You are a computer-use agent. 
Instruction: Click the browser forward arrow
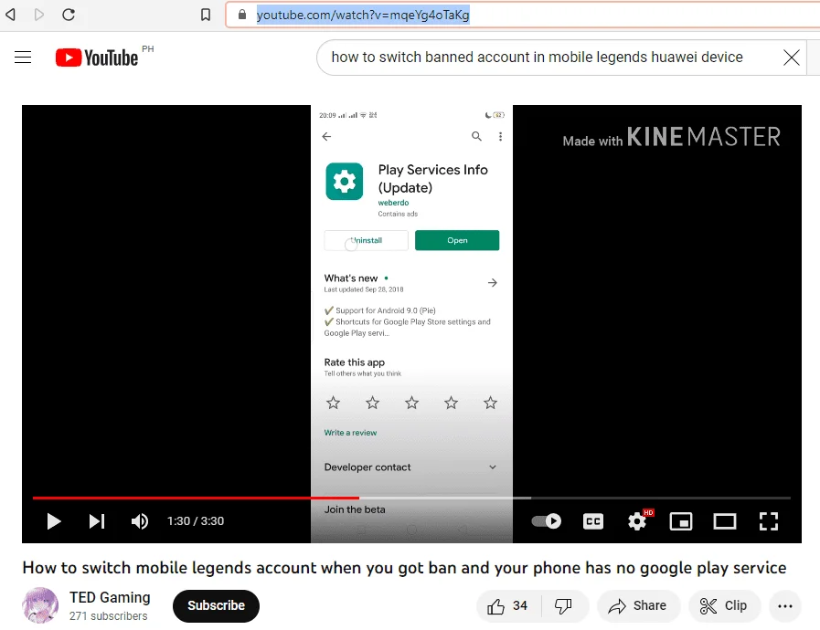[x=38, y=15]
